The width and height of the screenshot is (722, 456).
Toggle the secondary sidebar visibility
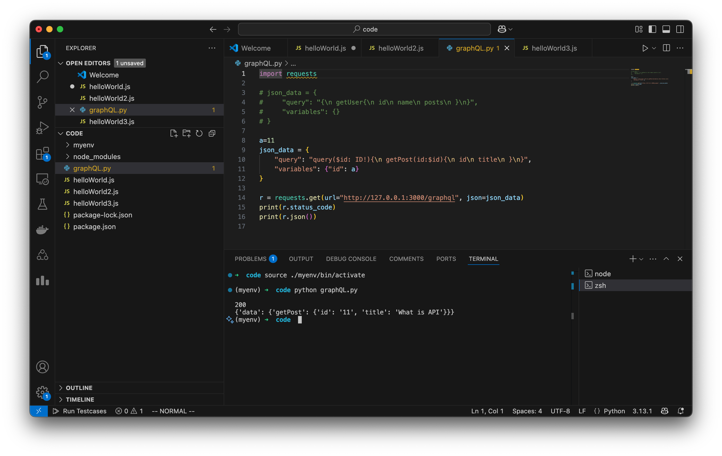point(680,29)
